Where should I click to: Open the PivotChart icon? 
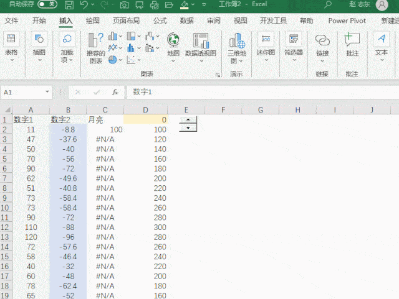pos(201,40)
